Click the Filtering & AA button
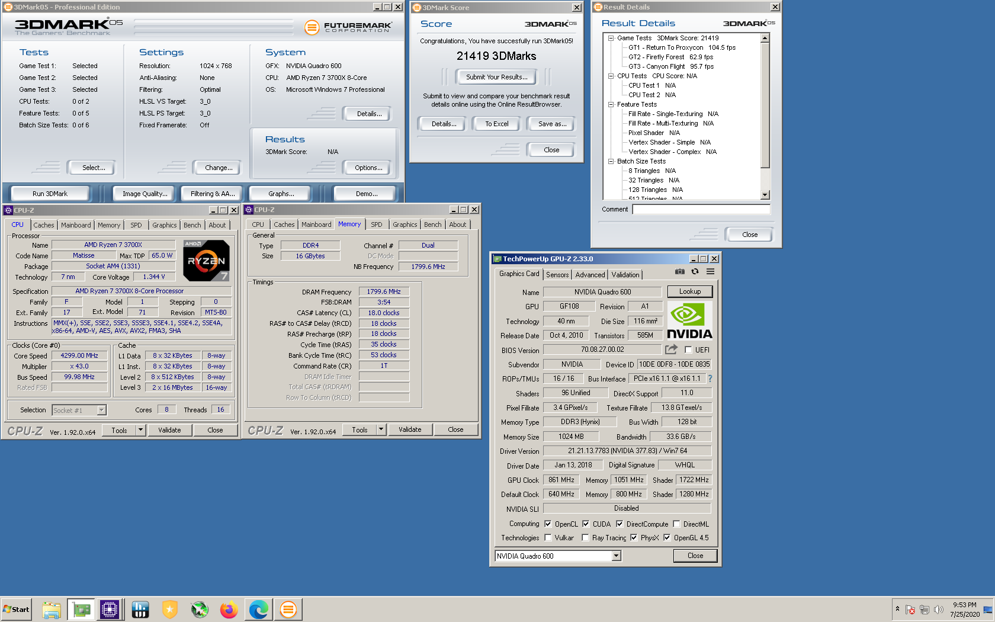Image resolution: width=995 pixels, height=622 pixels. pos(213,194)
